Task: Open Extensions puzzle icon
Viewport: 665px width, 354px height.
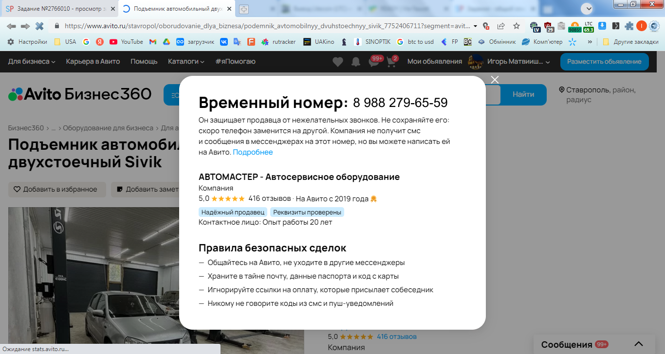Action: click(x=629, y=26)
